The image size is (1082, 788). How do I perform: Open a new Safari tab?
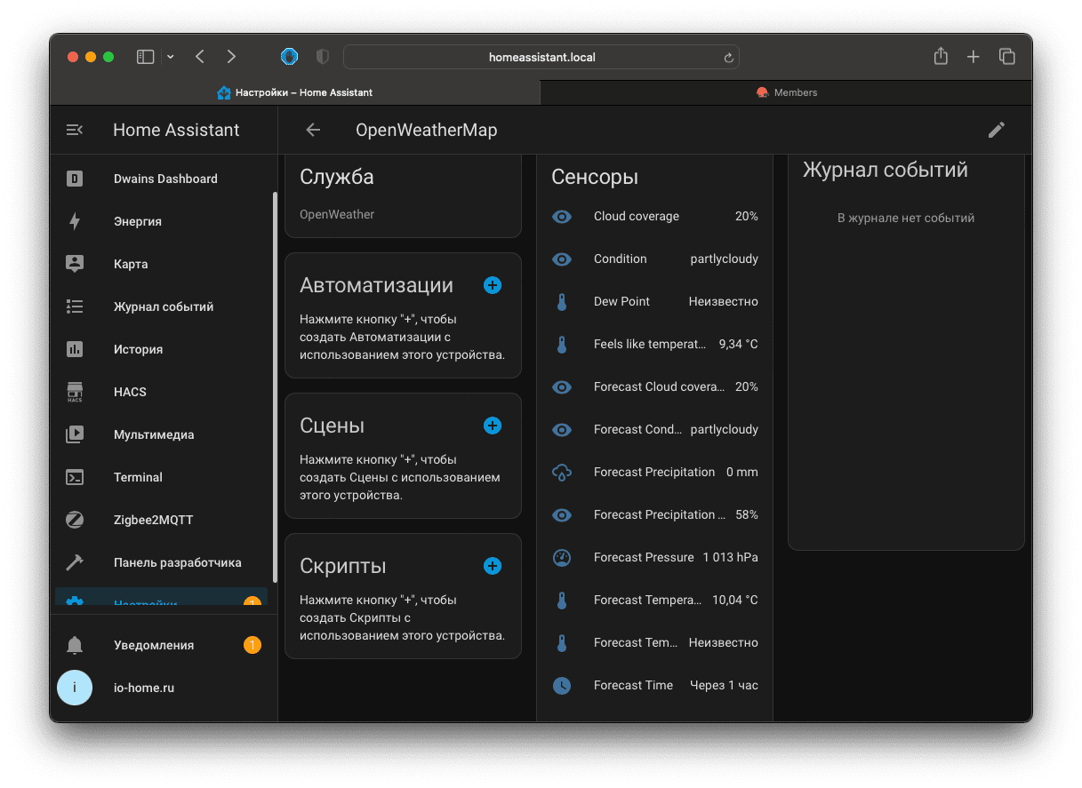pyautogui.click(x=974, y=57)
